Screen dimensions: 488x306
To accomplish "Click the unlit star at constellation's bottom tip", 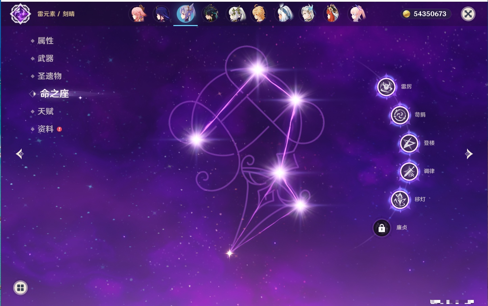I will pos(229,253).
